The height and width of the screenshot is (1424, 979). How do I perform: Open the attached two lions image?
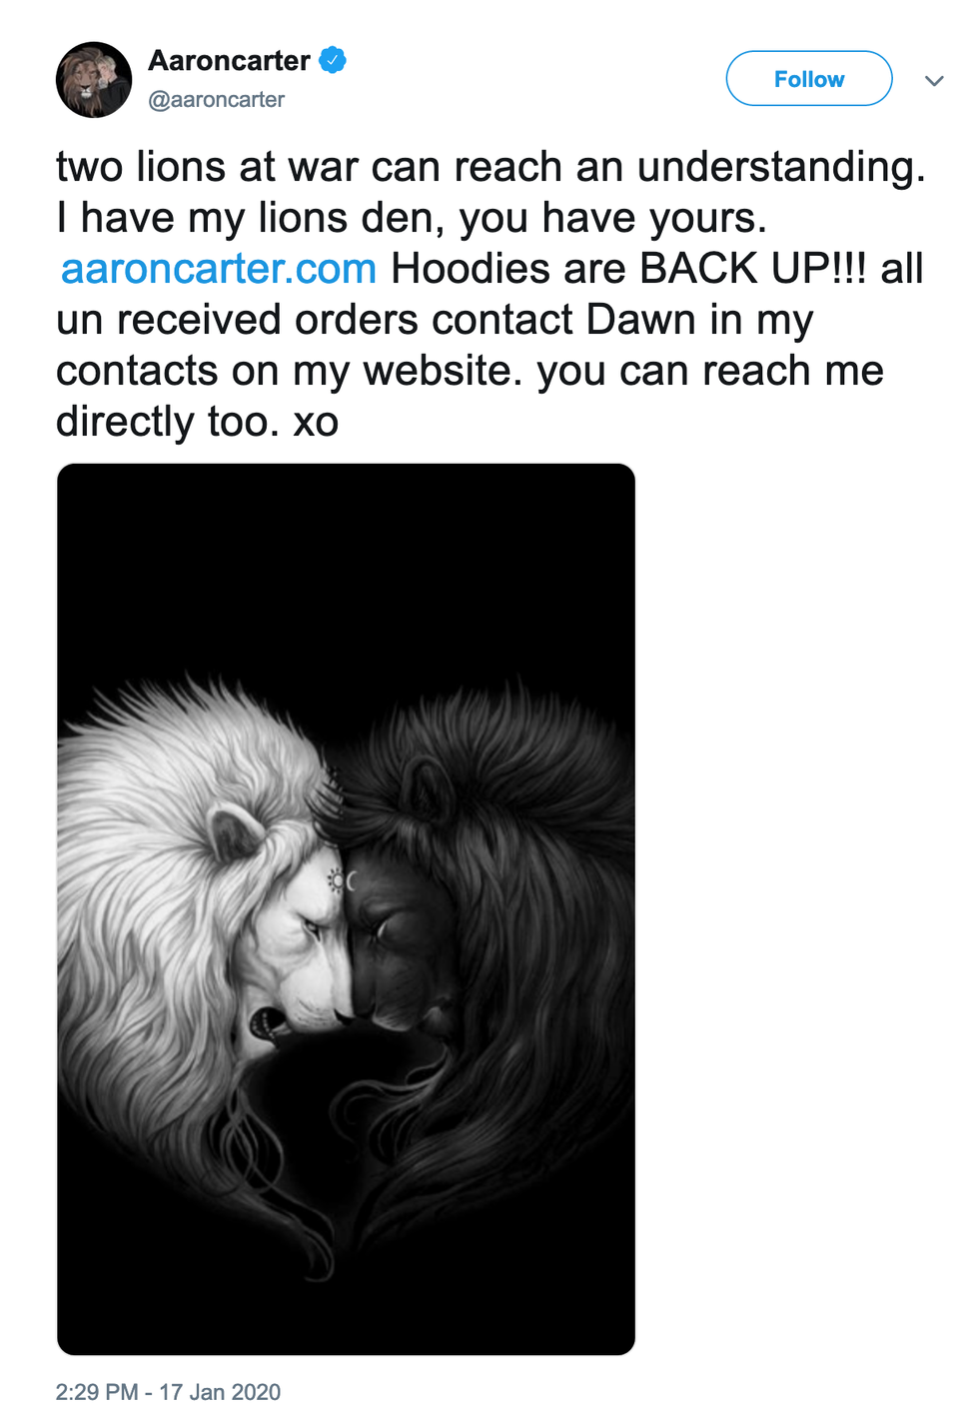346,909
